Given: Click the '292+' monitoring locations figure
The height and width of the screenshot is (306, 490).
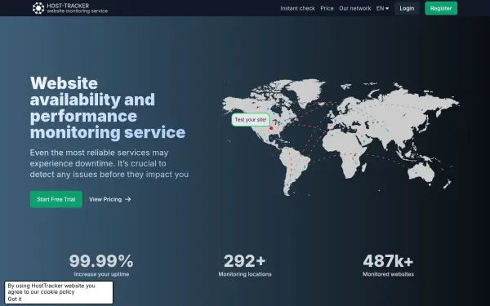Looking at the screenshot, I should 245,261.
